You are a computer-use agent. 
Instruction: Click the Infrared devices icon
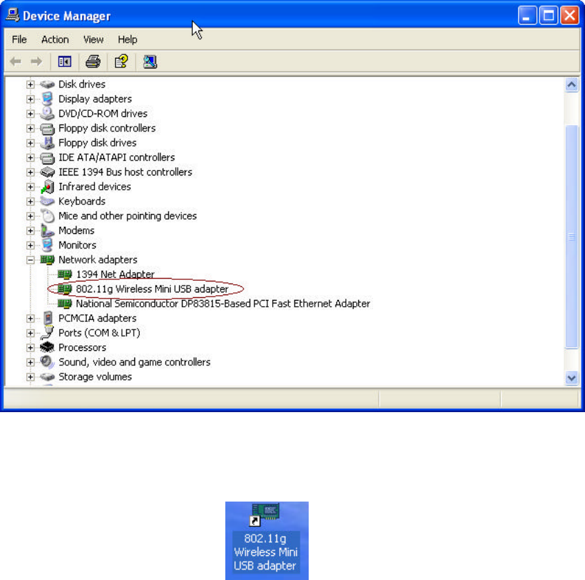coord(48,186)
